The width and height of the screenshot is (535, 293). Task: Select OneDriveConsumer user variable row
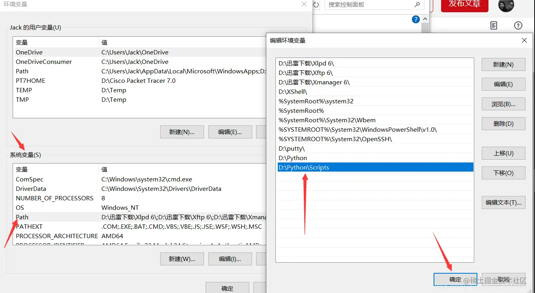[x=140, y=62]
